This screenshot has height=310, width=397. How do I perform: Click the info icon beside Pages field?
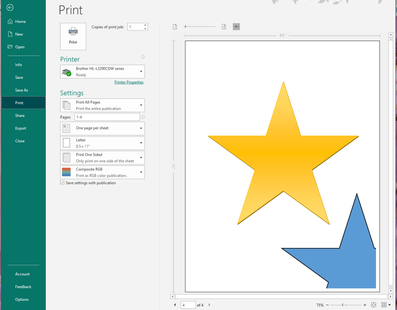click(x=143, y=117)
